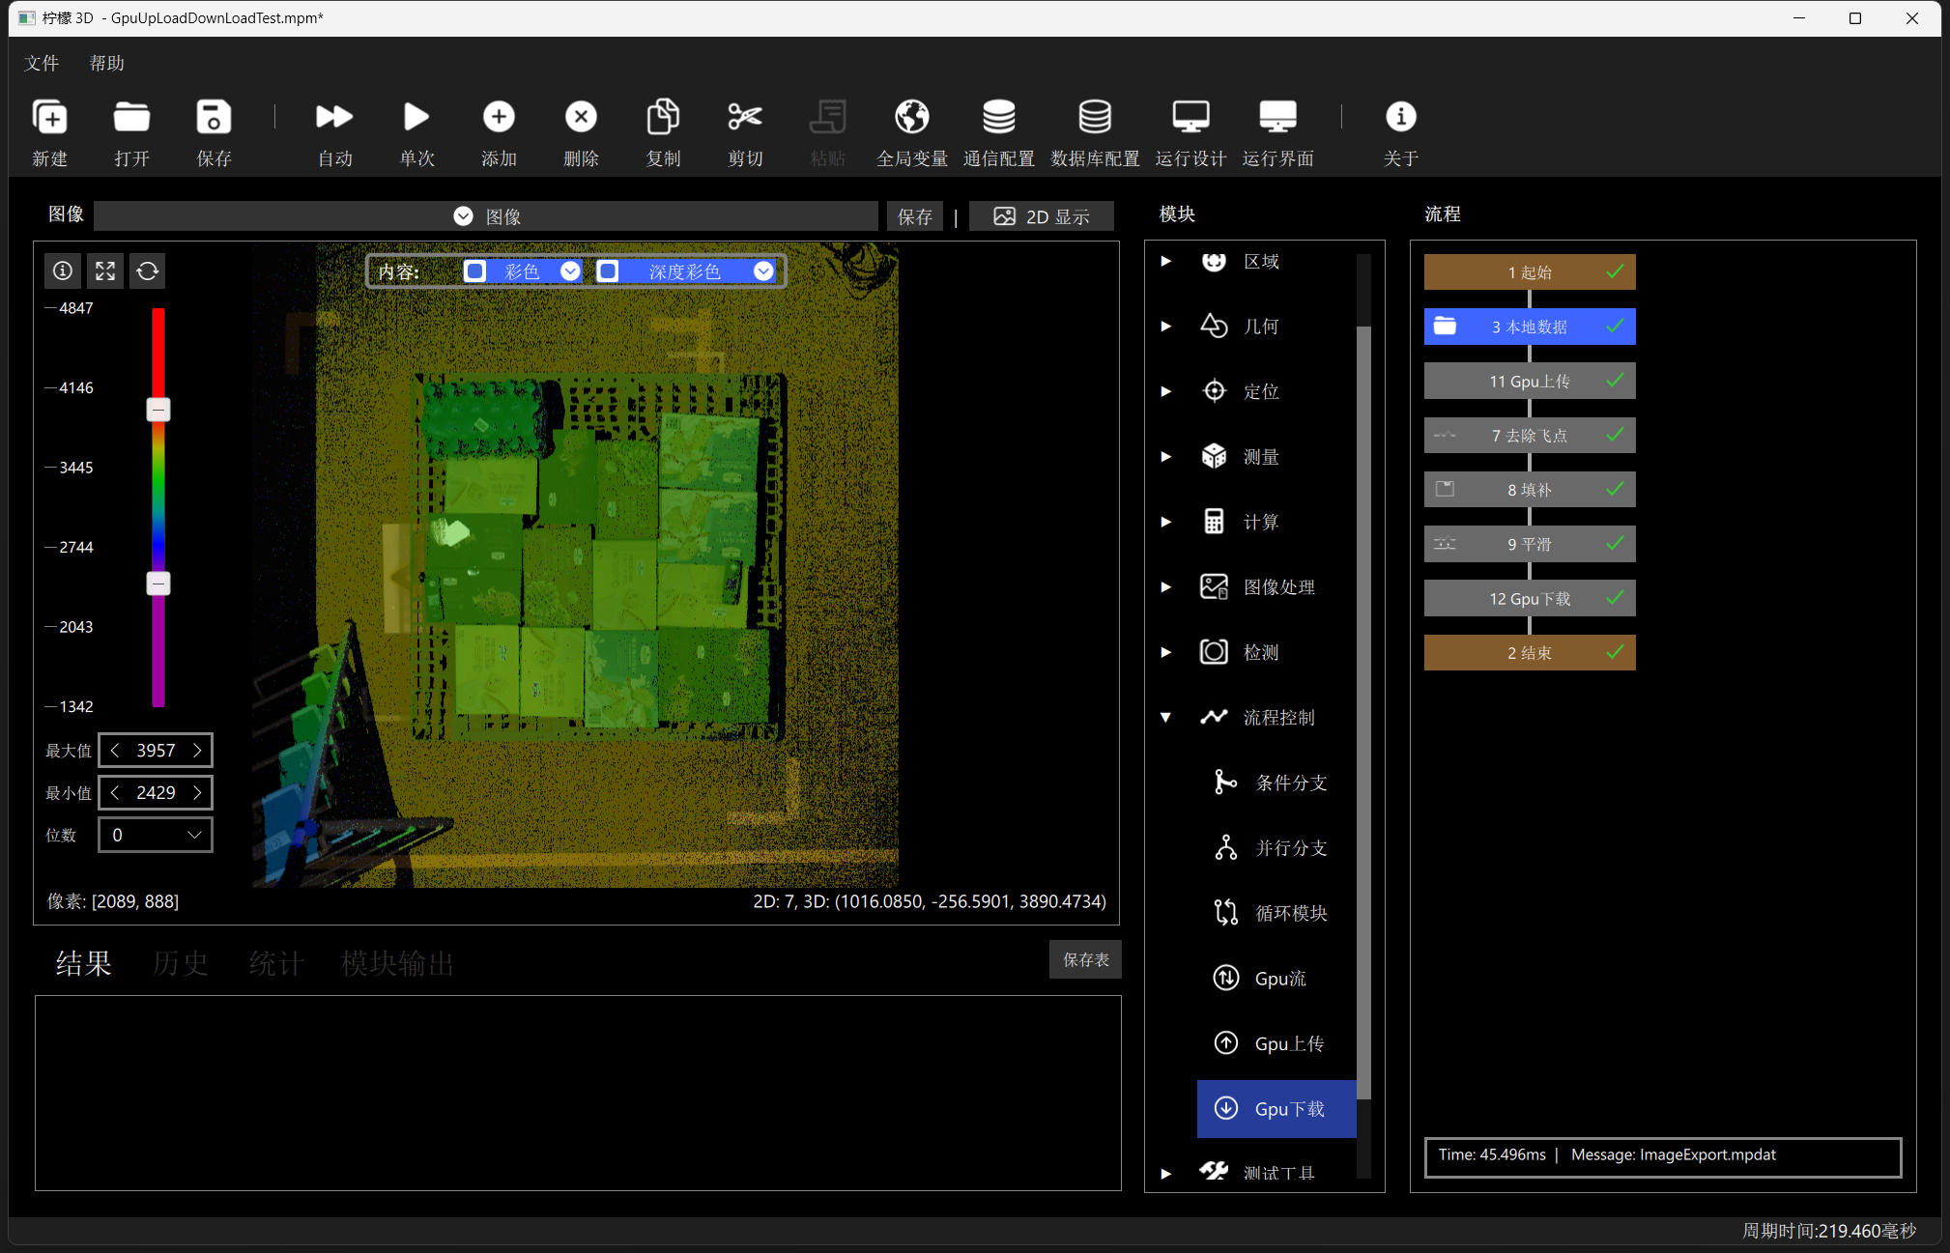Select flow step 7 去除飞点
Image resolution: width=1950 pixels, height=1253 pixels.
pyautogui.click(x=1530, y=436)
